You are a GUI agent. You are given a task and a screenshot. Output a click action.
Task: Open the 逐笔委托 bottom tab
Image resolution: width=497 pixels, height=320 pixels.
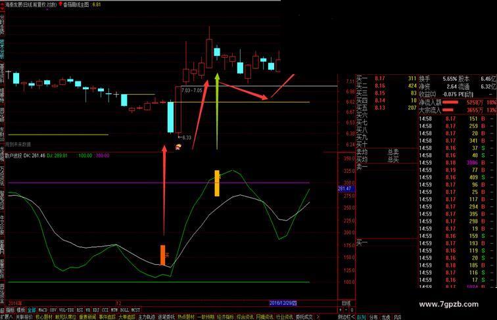tap(166, 317)
